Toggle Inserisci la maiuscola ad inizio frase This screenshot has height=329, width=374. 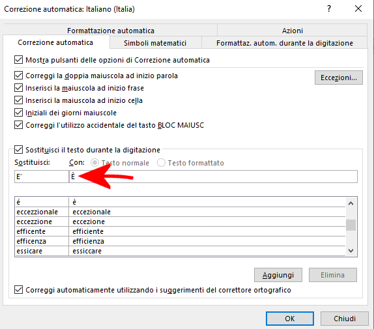tap(19, 88)
